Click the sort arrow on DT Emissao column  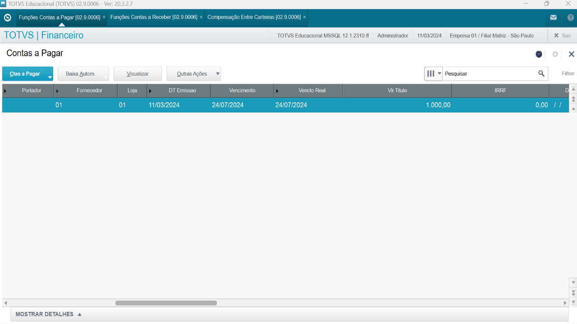[150, 91]
